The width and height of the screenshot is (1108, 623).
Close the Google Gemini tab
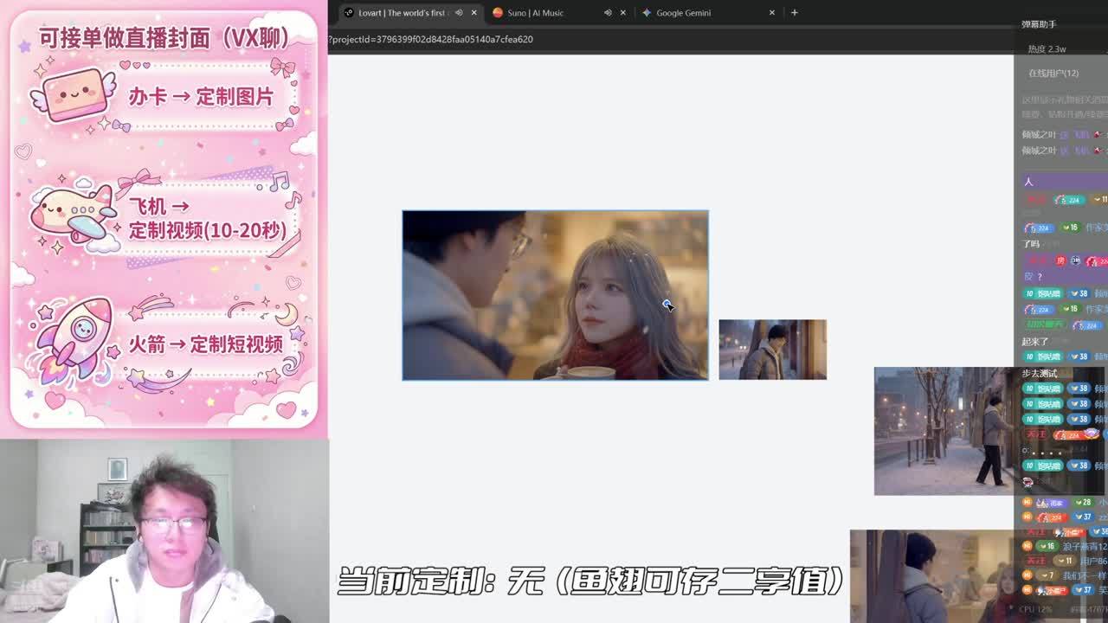pyautogui.click(x=772, y=13)
